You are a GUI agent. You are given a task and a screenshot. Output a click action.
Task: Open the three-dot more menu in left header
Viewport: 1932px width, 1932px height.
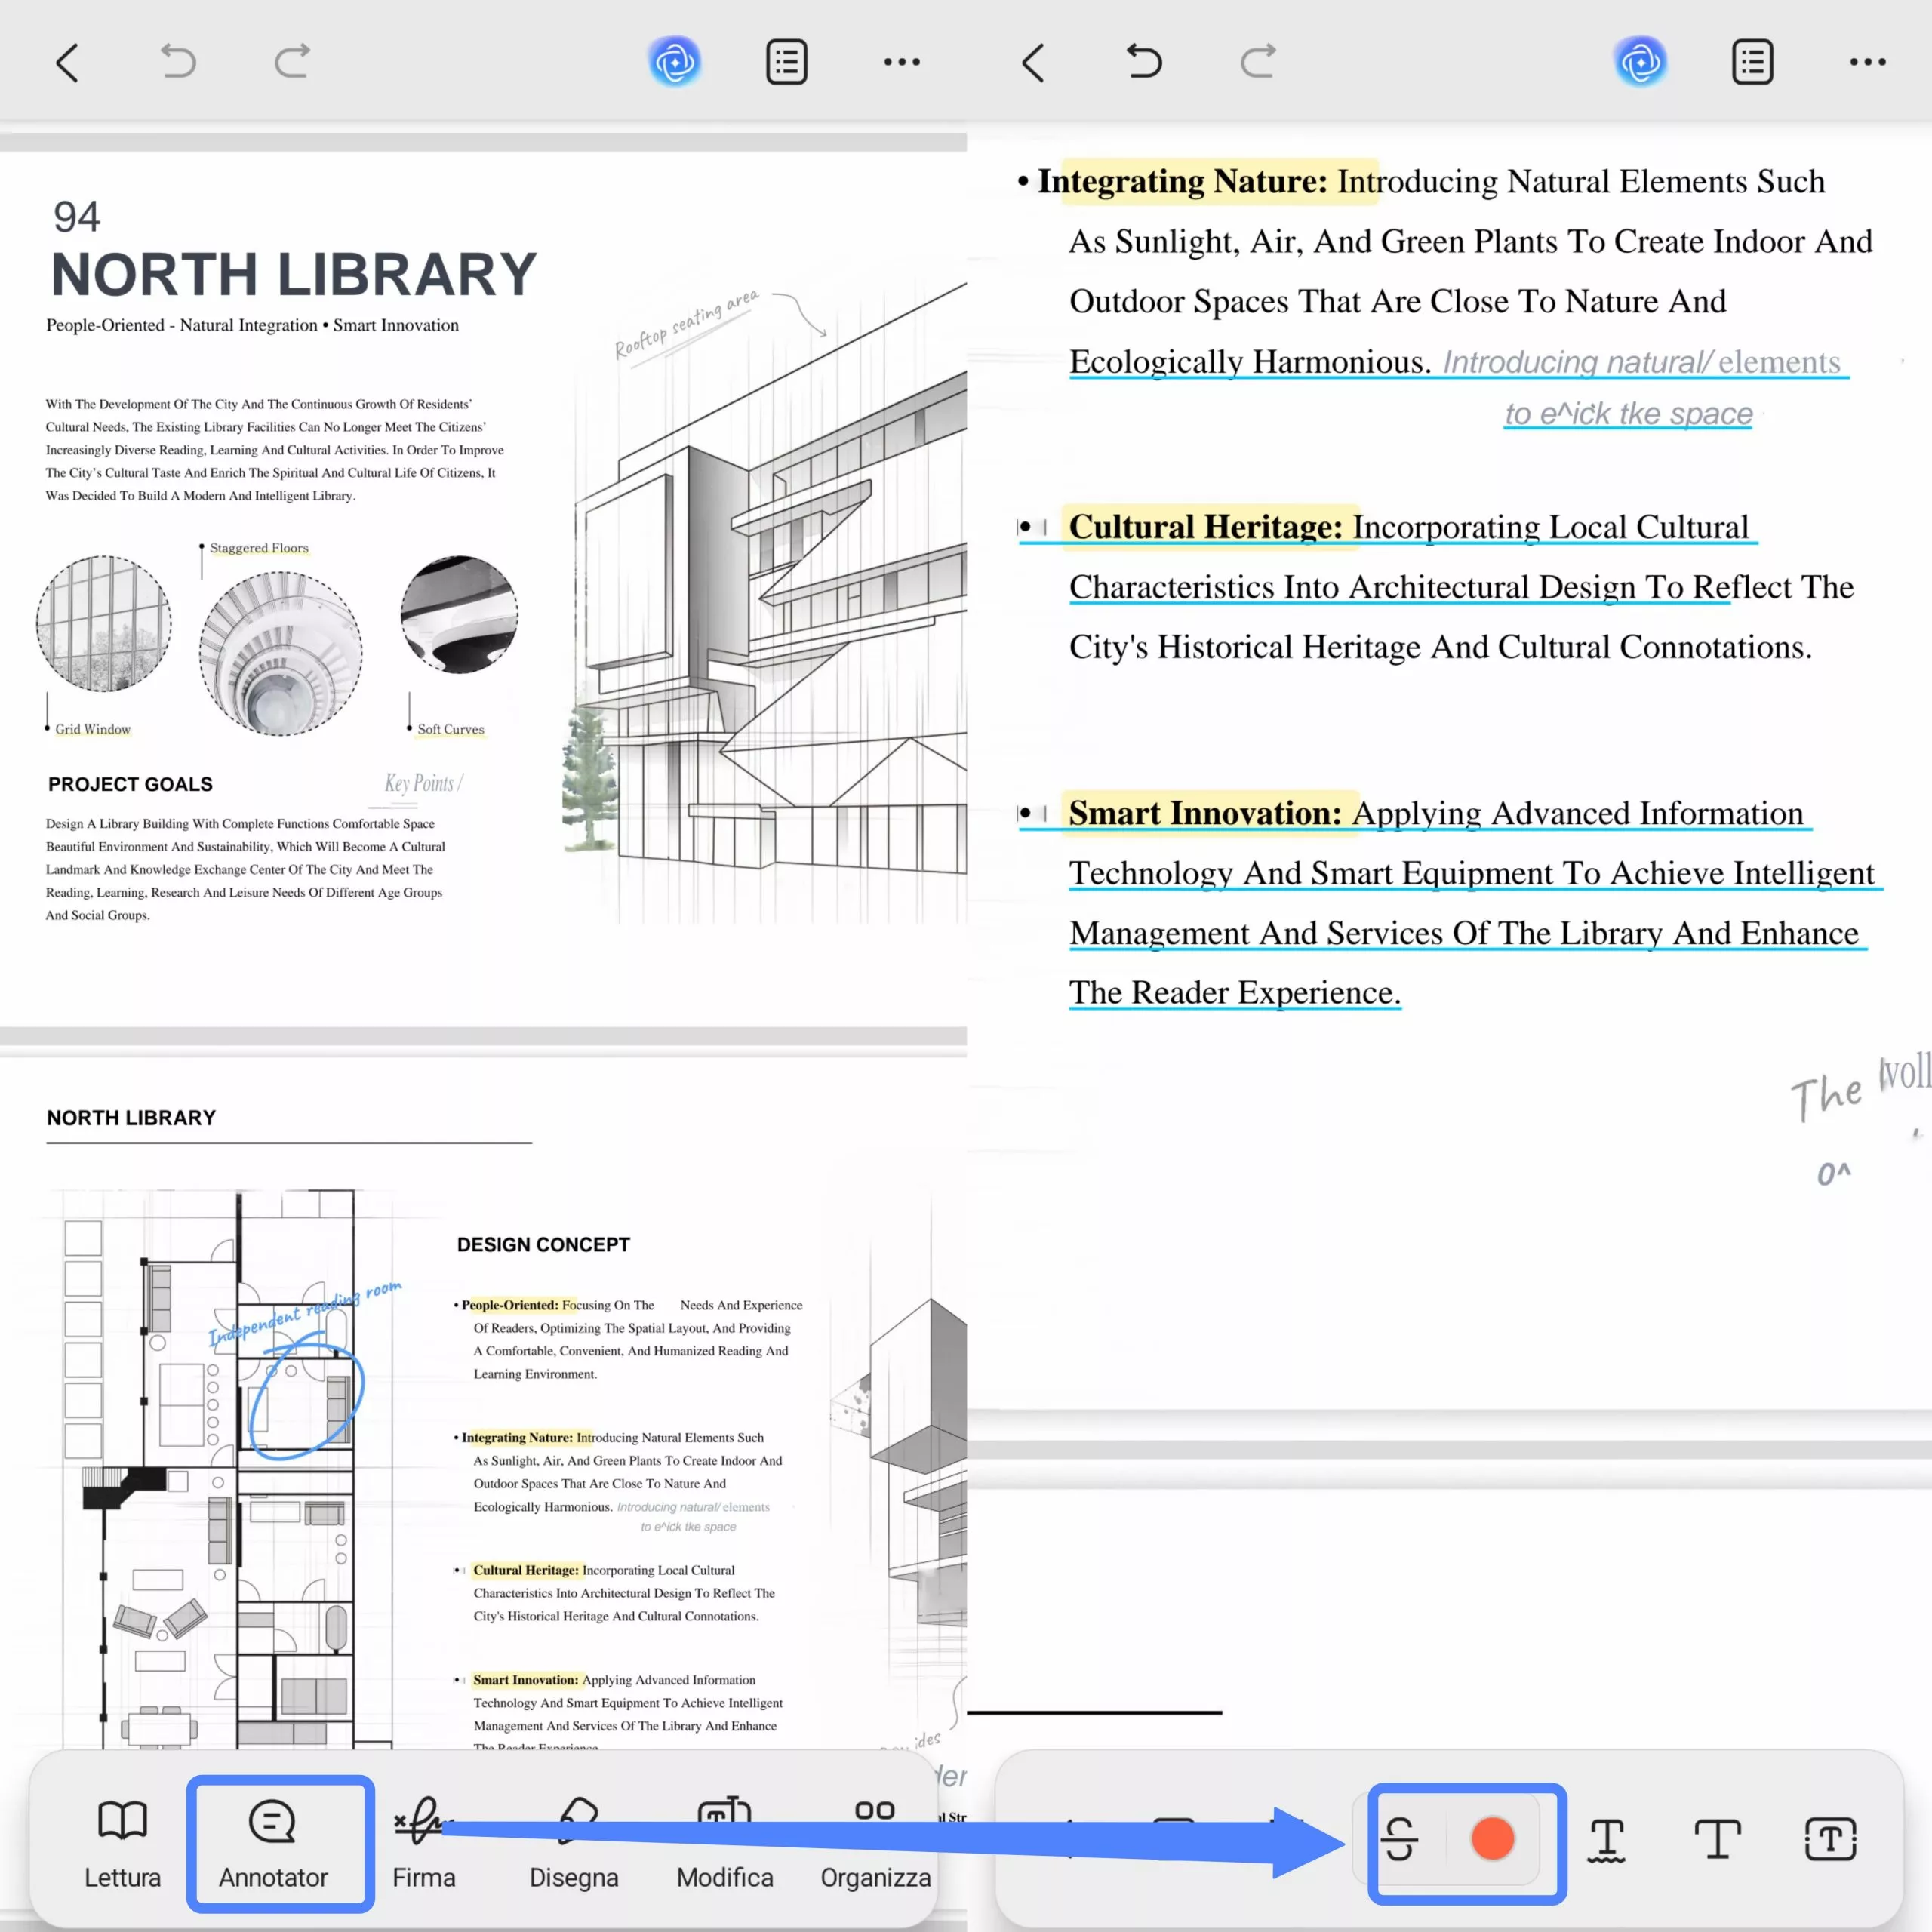click(x=902, y=62)
